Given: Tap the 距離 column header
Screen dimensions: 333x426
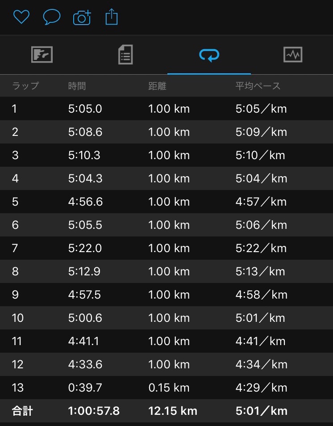Looking at the screenshot, I should [x=157, y=86].
